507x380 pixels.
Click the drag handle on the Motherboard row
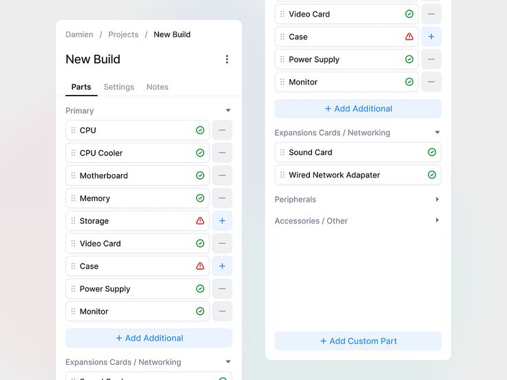pyautogui.click(x=74, y=176)
